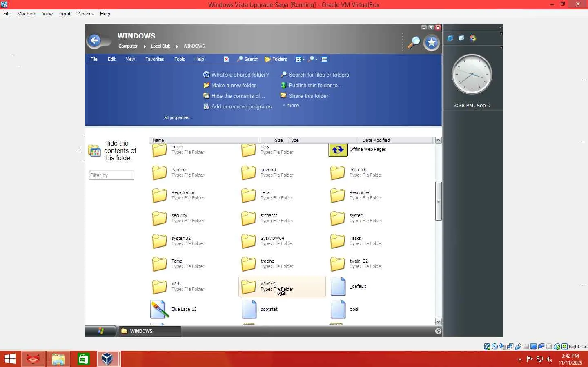Select the Prefetch folder icon
This screenshot has width=588, height=367.
(x=338, y=172)
